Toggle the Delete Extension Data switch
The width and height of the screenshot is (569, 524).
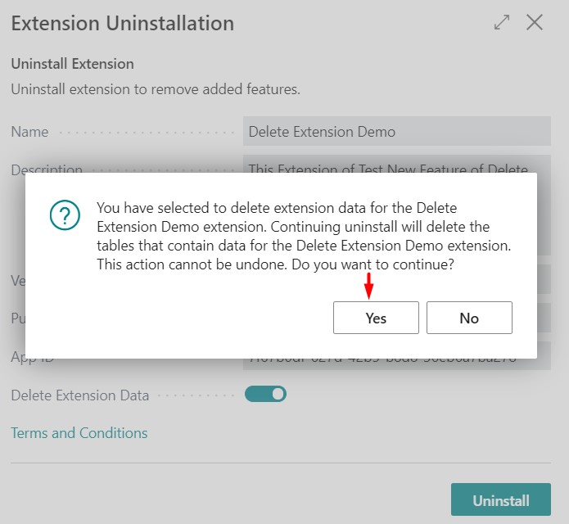(265, 394)
